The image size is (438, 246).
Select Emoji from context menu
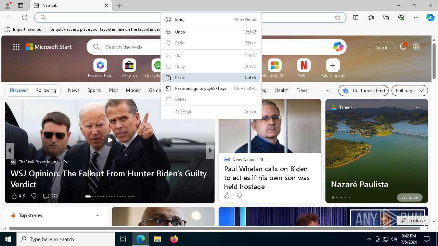tap(211, 19)
